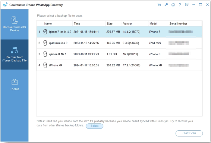Click version 17.2.1(21C66)
Image resolution: width=211 pixels, height=143 pixels.
point(131,65)
